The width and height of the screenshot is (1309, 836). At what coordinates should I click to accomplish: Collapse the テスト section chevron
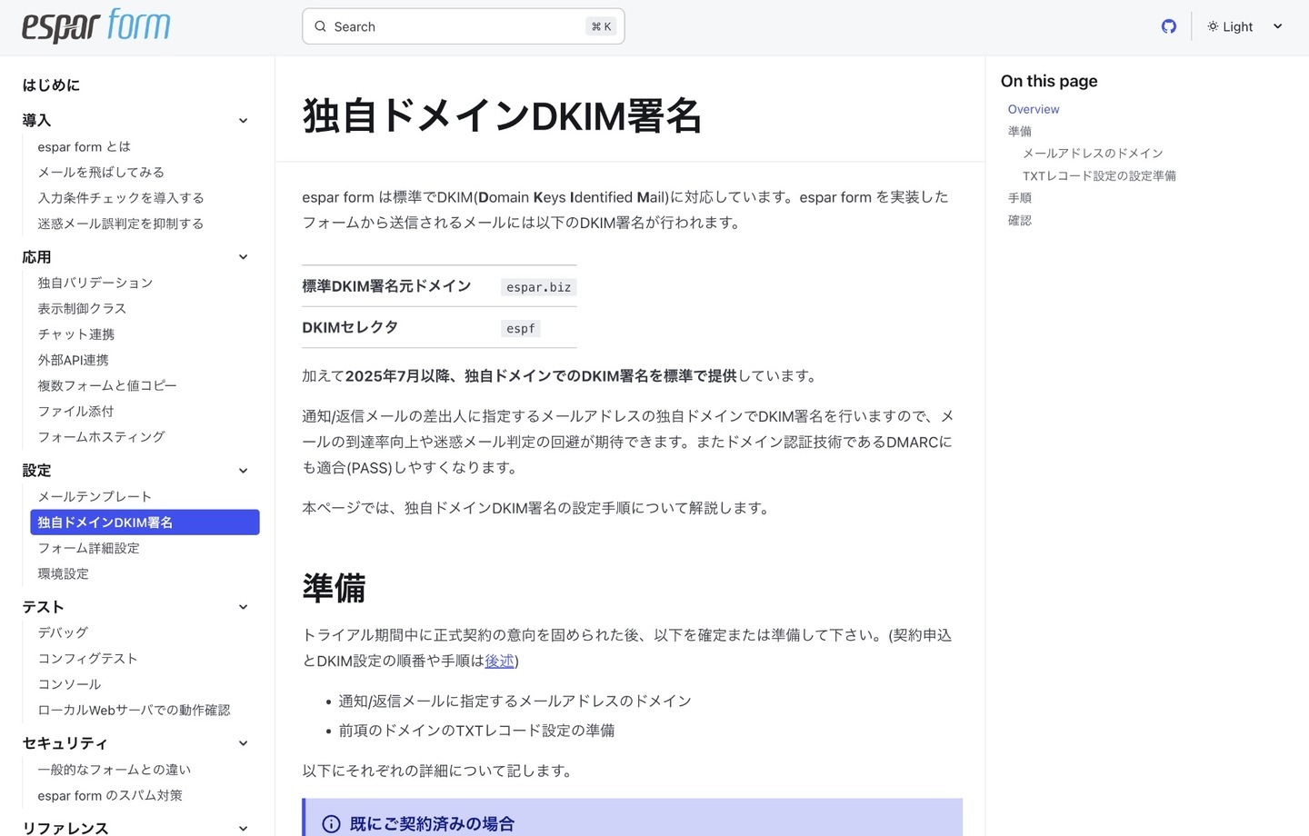tap(243, 607)
